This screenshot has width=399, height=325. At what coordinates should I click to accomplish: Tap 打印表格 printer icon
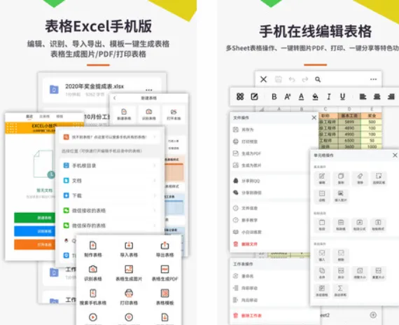tap(129, 297)
